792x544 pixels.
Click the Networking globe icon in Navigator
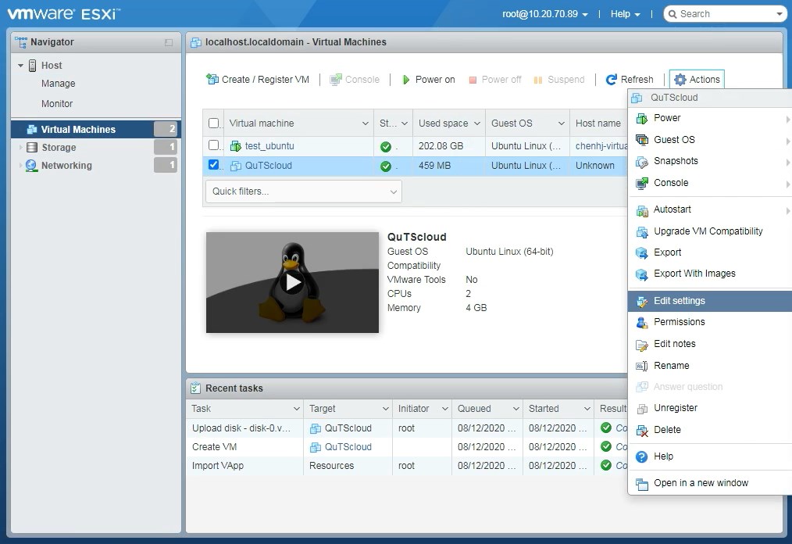[31, 166]
